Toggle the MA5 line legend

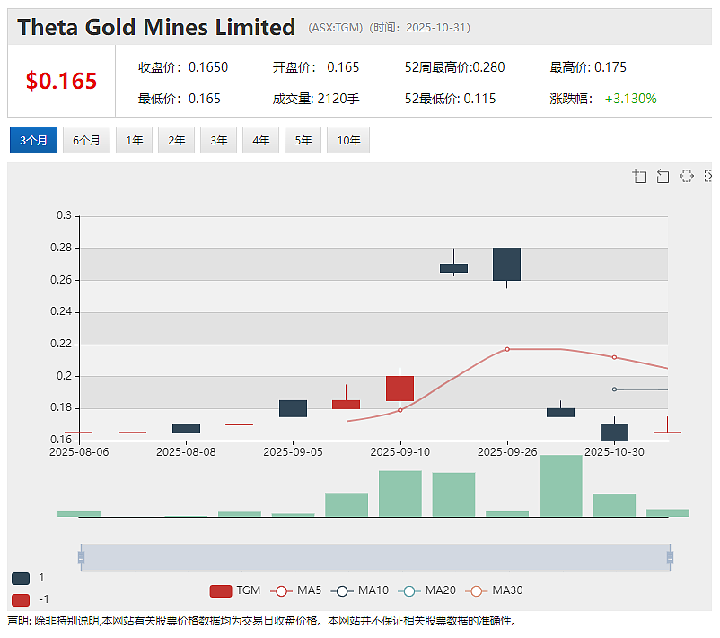tap(296, 590)
